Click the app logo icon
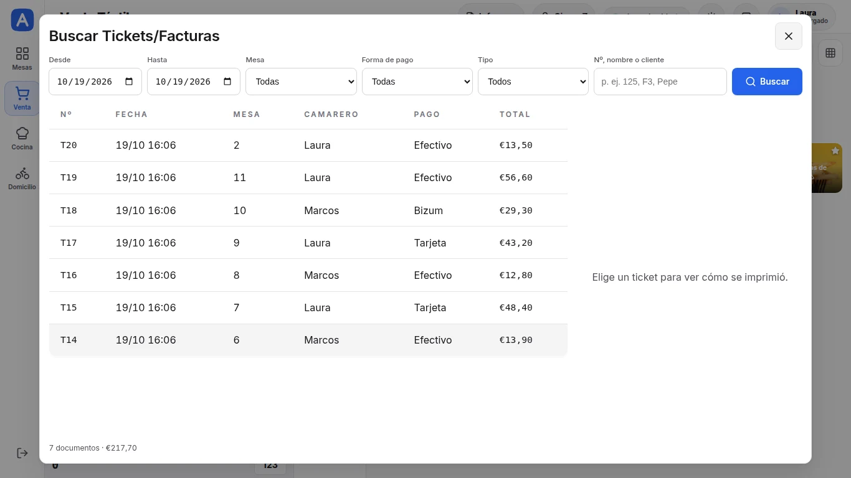 pos(22,20)
